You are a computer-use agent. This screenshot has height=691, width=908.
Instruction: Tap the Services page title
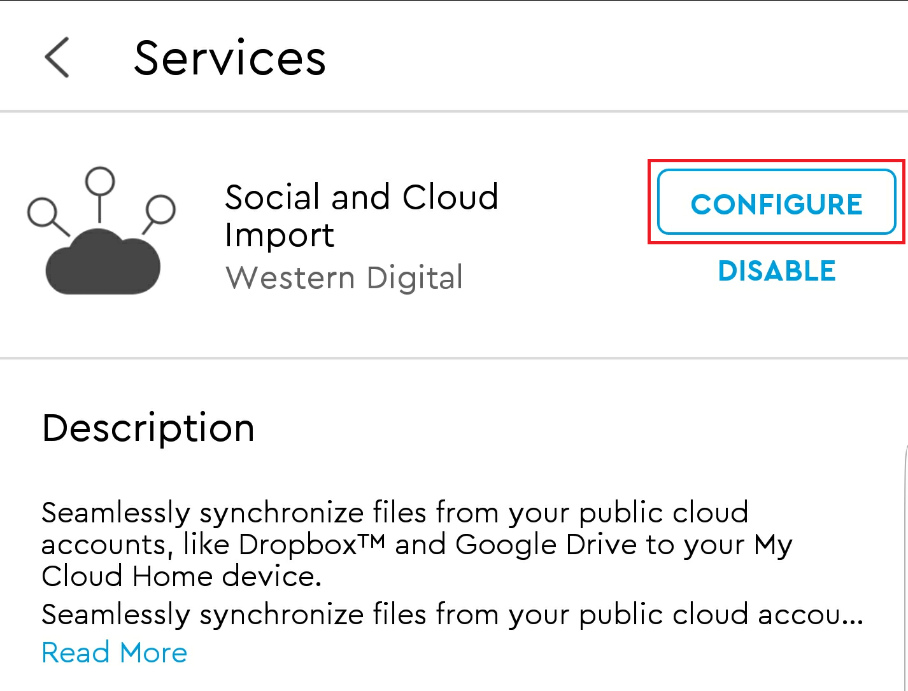pos(230,58)
